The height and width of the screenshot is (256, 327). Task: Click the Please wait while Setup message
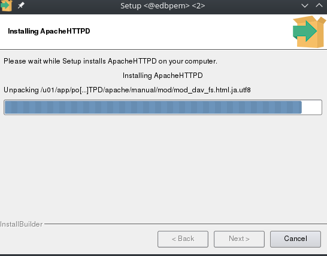point(110,61)
